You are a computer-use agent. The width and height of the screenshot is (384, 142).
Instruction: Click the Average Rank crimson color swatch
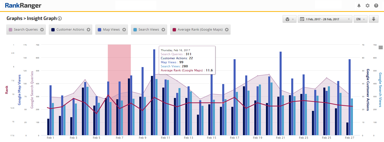coord(174,30)
